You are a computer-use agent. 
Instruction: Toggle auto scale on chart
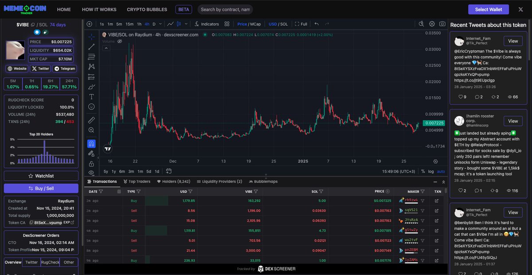[441, 171]
